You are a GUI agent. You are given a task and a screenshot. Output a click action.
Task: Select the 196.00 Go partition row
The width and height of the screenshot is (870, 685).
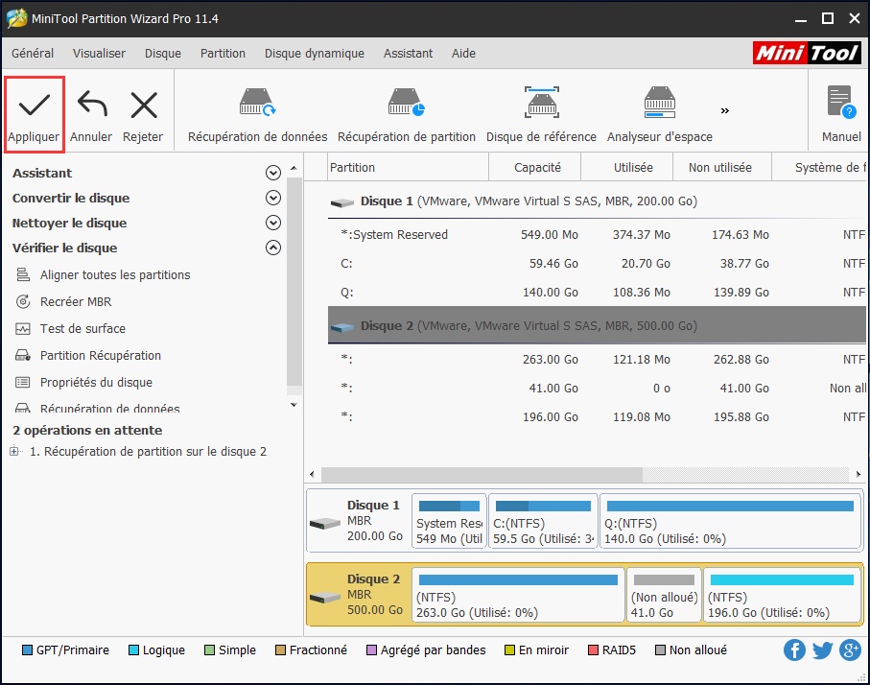pyautogui.click(x=597, y=417)
